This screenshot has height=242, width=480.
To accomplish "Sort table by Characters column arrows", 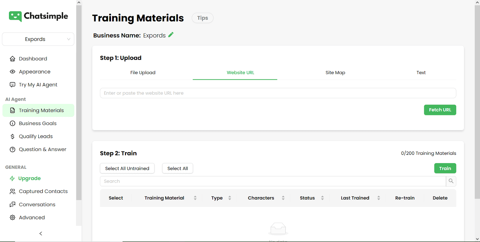I will [283, 198].
